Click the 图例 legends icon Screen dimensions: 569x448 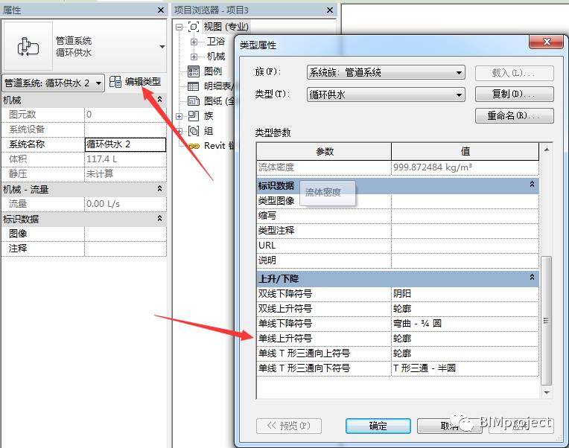pos(194,71)
